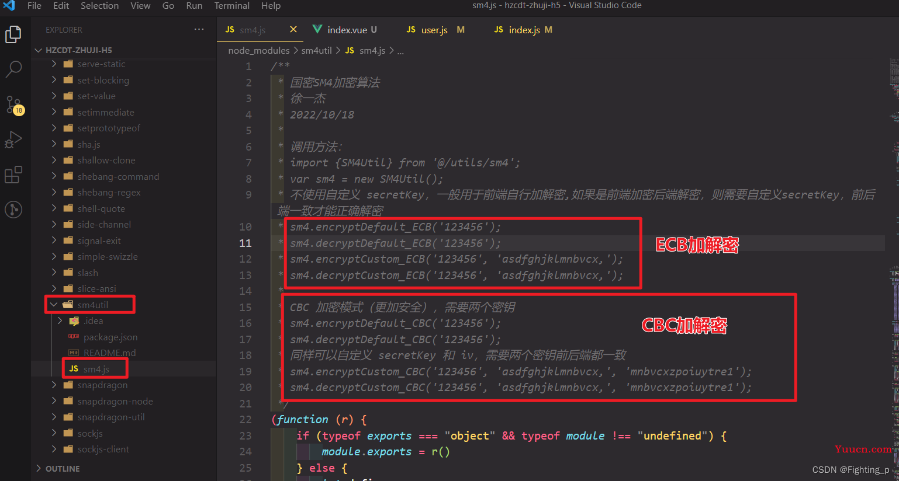Viewport: 899px width, 481px height.
Task: Open the Selection menu
Action: coord(99,5)
